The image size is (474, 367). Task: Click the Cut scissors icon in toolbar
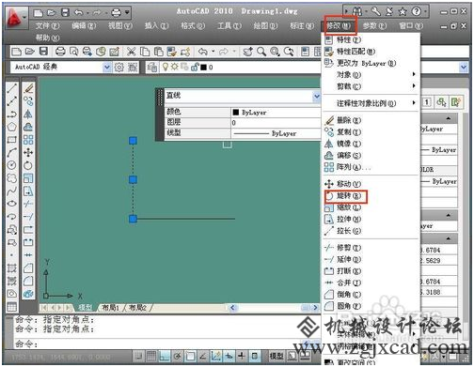coord(132,52)
